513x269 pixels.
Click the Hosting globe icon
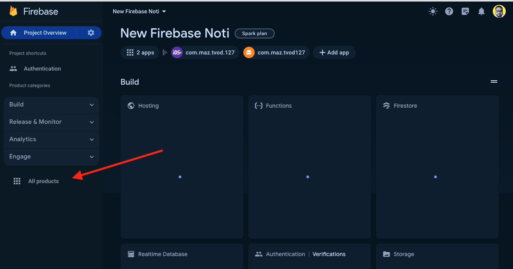coord(131,106)
